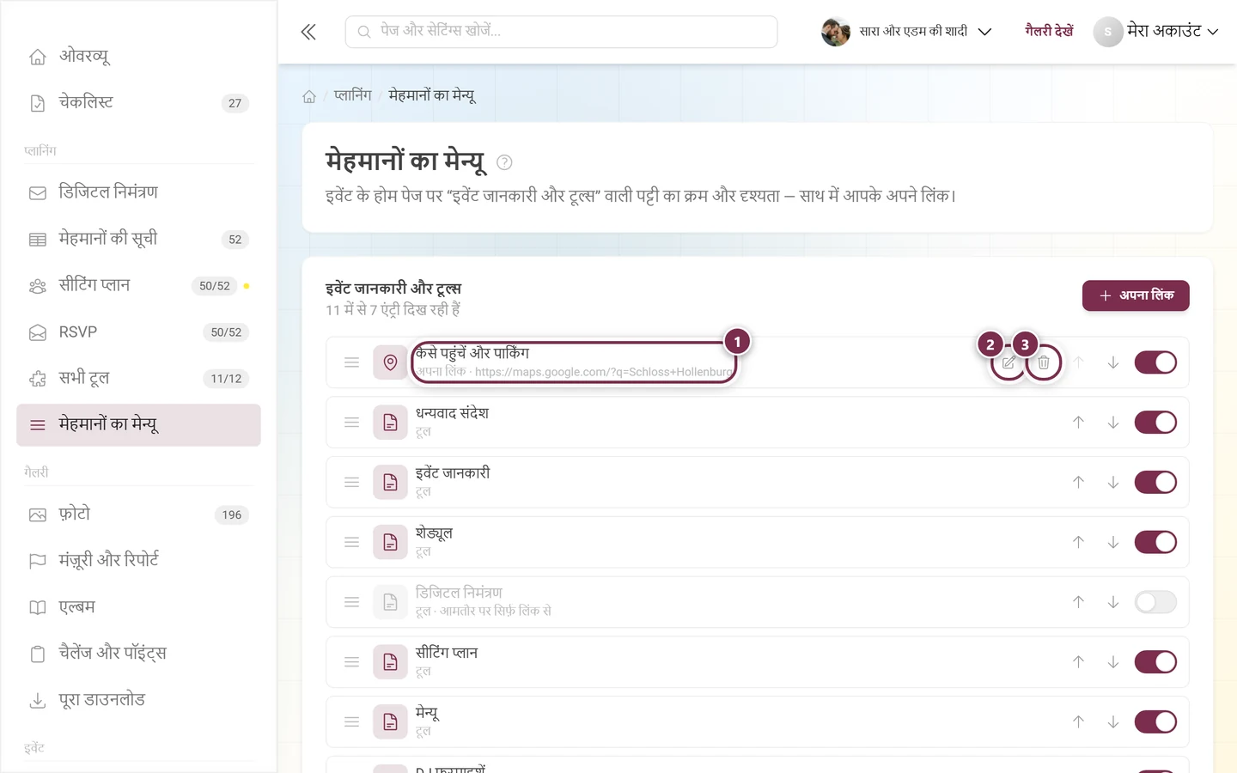Go to प्लानिंग breadcrumb

point(353,95)
